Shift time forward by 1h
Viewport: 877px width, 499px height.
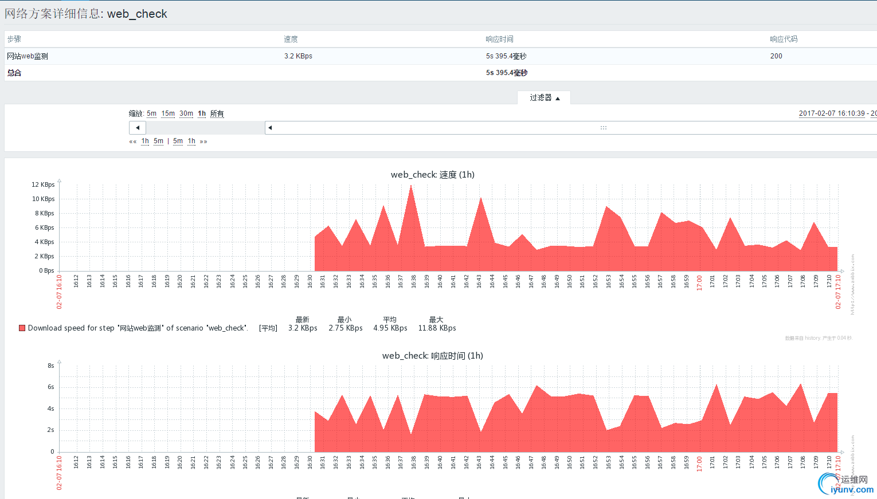(191, 141)
